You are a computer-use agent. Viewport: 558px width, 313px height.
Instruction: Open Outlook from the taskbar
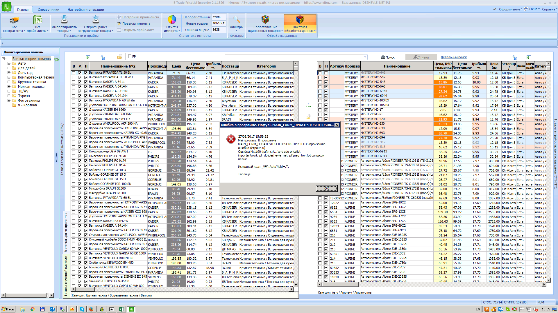tap(52, 309)
